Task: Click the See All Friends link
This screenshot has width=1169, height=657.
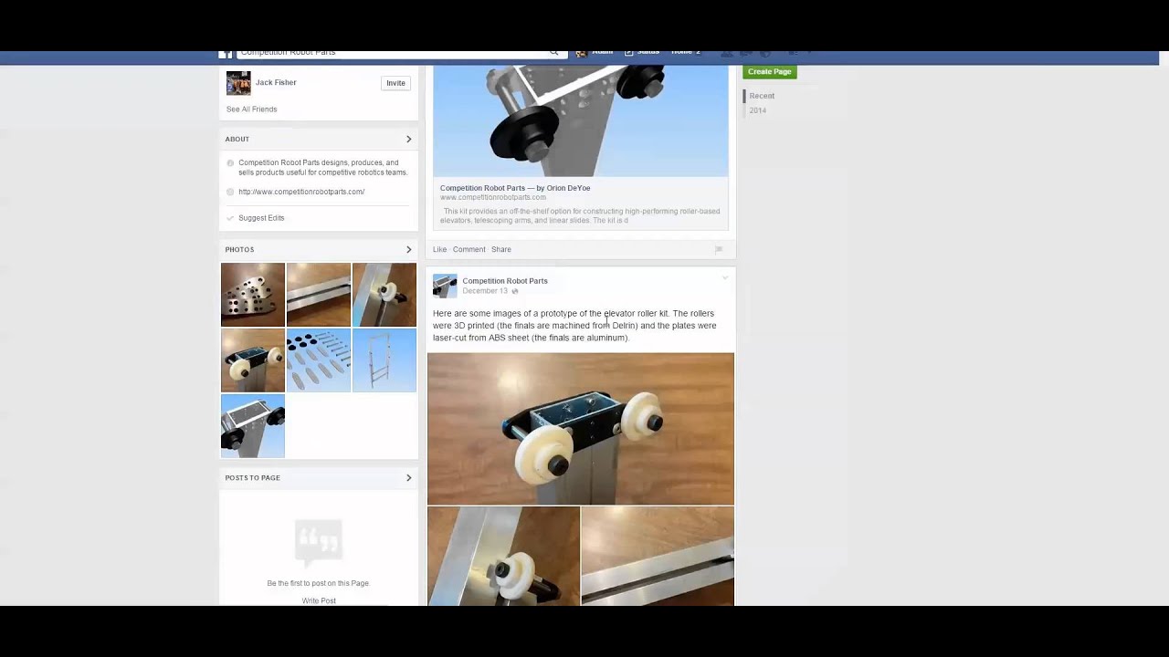Action: (x=251, y=109)
